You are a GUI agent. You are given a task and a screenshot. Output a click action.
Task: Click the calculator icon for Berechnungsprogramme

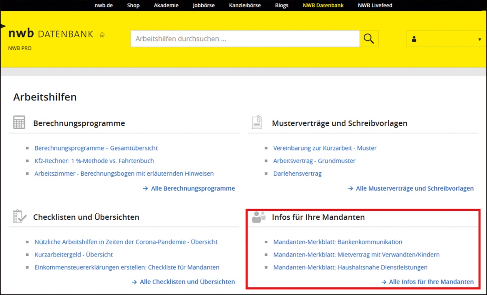tap(19, 123)
